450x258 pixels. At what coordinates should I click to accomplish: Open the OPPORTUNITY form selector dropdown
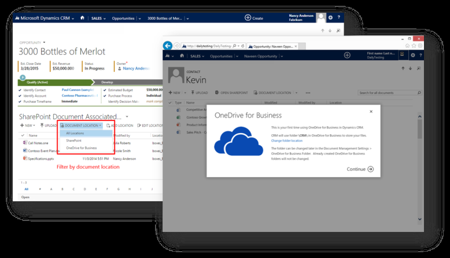(x=44, y=42)
